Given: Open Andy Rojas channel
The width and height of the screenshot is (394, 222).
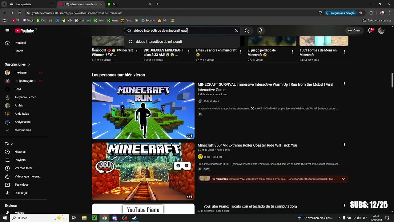Looking at the screenshot, I should [x=22, y=114].
